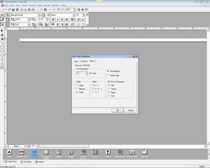Toggle the Auto characters checkbox
The image size is (210, 168).
[x=91, y=73]
